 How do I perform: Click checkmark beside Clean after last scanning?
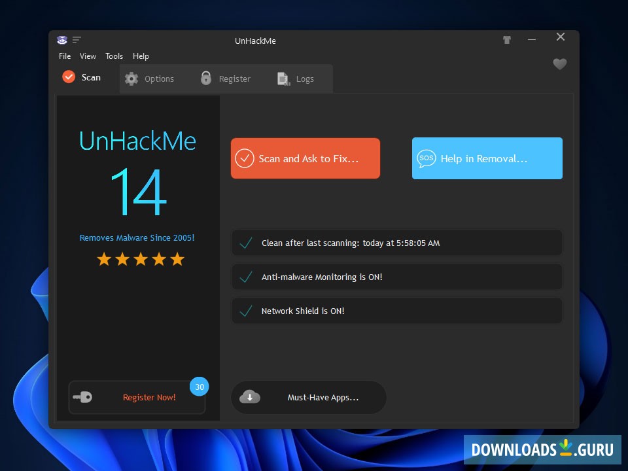[x=245, y=243]
